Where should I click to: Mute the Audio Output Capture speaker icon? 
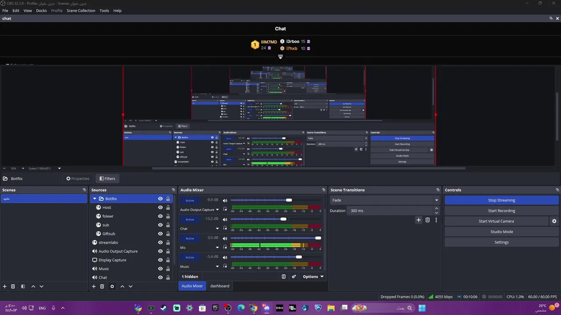click(225, 200)
